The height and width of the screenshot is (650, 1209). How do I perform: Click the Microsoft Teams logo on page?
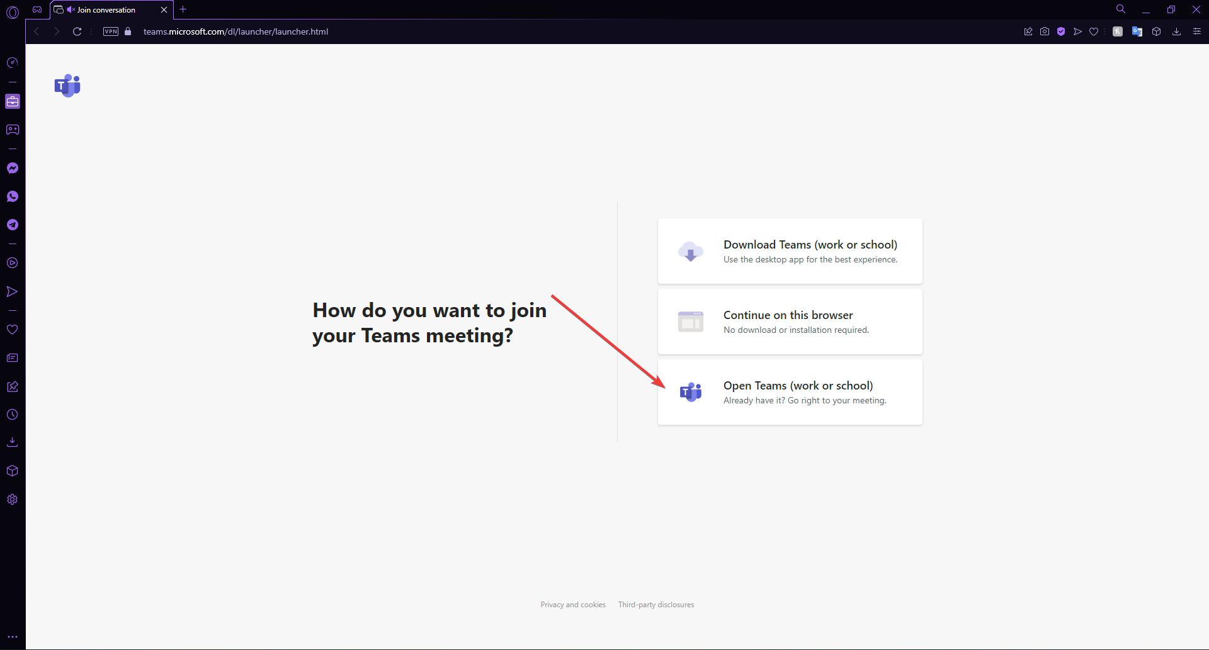(x=67, y=86)
